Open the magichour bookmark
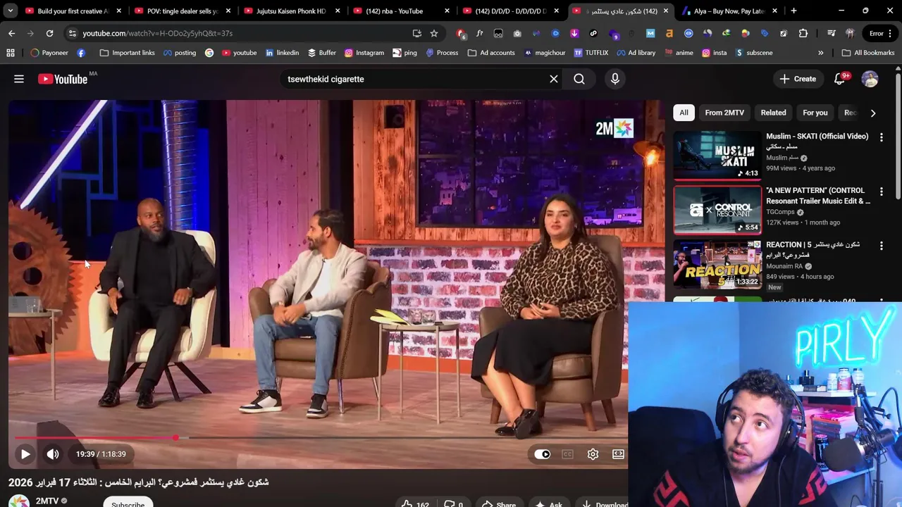The height and width of the screenshot is (507, 902). [544, 53]
